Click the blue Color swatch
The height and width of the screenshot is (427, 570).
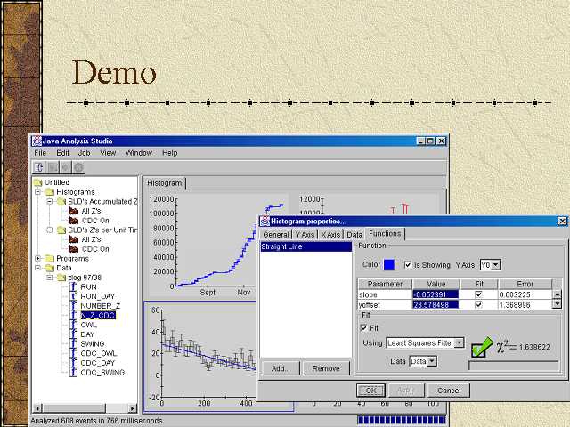point(390,264)
